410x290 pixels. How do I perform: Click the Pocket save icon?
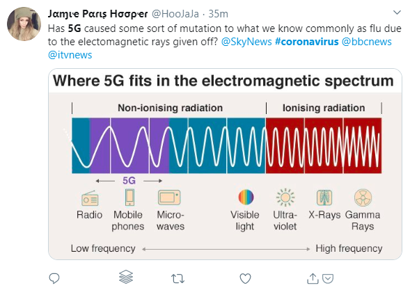[328, 278]
